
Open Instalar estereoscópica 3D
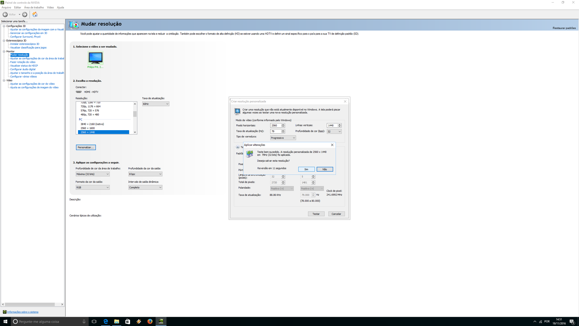click(25, 44)
